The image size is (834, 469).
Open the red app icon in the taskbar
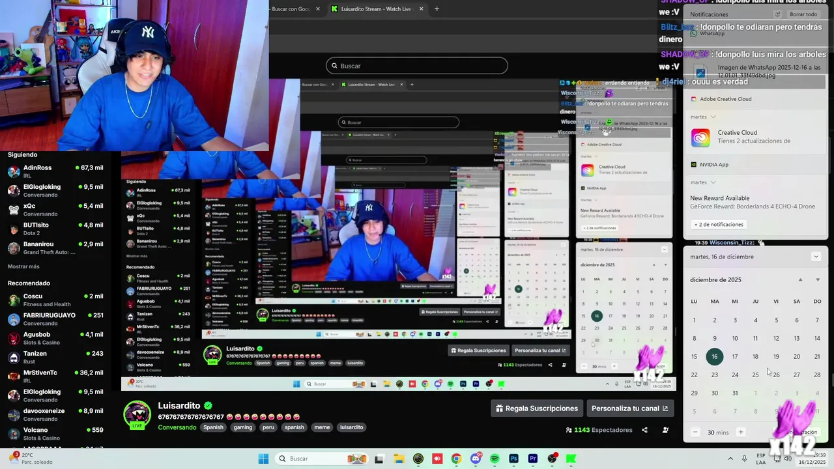[437, 459]
